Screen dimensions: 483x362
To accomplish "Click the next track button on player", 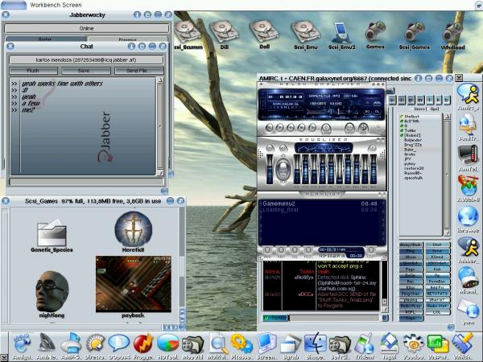I will [312, 127].
